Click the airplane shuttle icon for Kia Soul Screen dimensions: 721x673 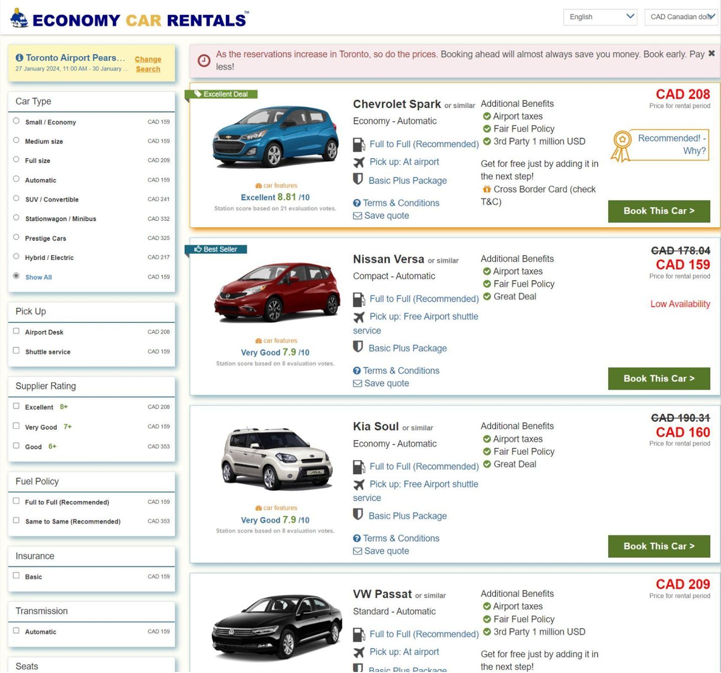(x=359, y=485)
